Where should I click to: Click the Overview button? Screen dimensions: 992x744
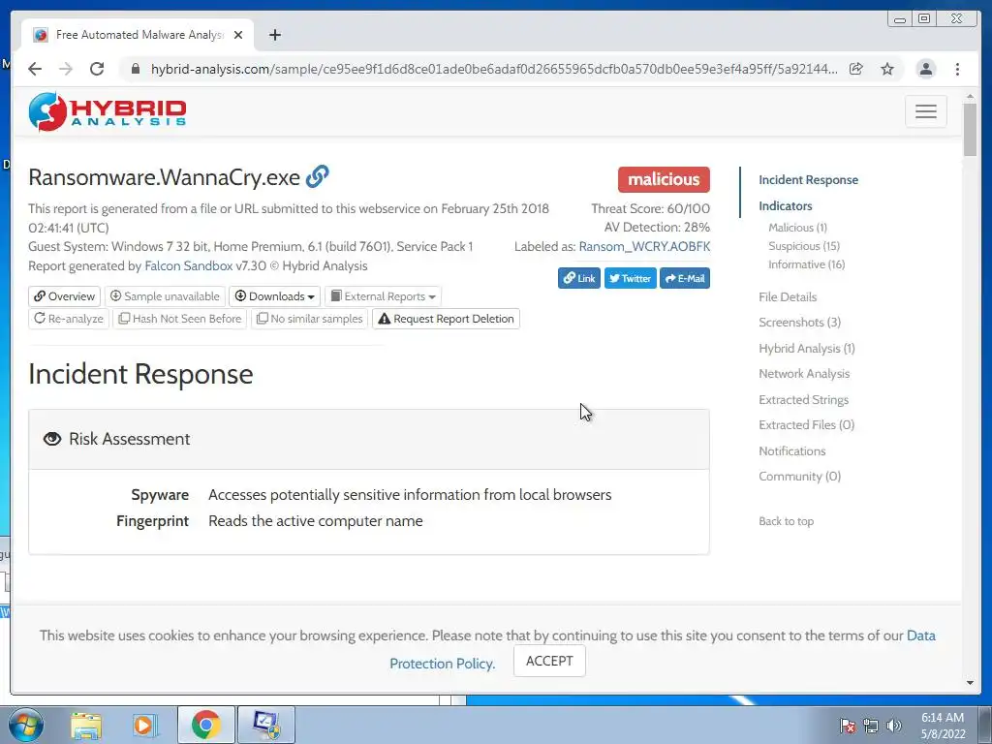[65, 296]
